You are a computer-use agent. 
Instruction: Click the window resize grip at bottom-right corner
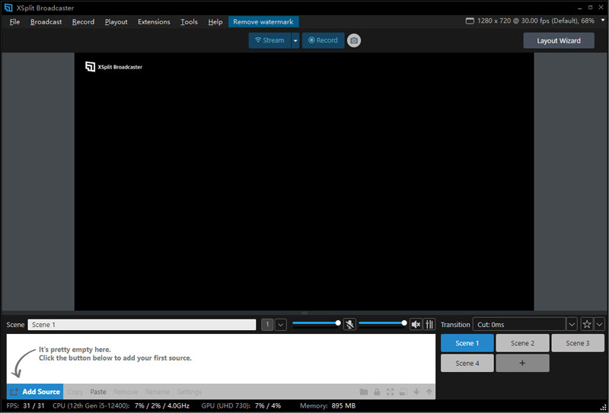tap(603, 407)
